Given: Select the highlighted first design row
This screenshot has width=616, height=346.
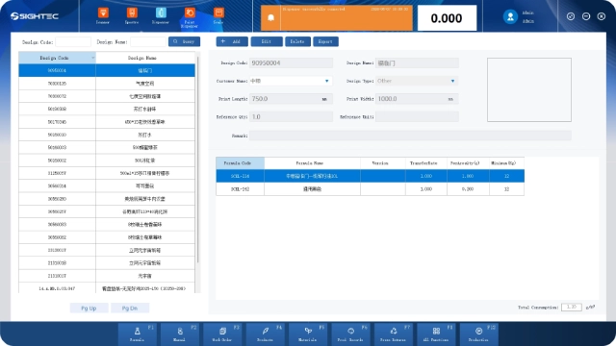Looking at the screenshot, I should click(x=107, y=70).
